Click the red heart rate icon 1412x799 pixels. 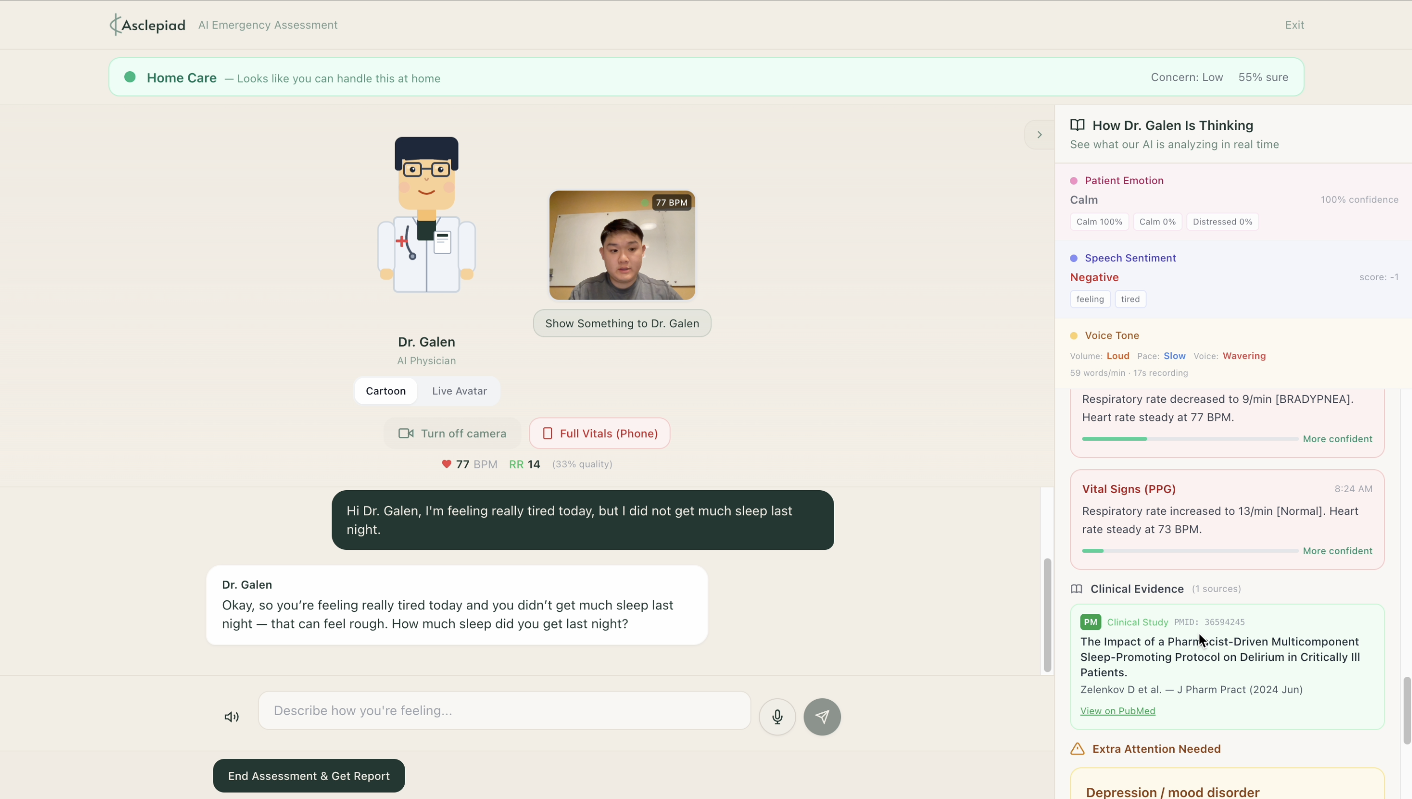pos(446,464)
